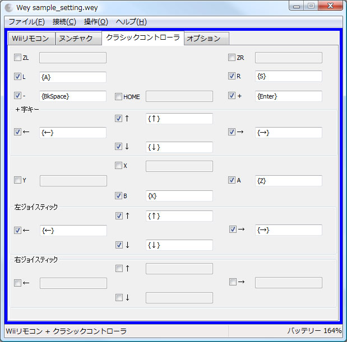Toggle the 左ジョイスティック up checkbox
Viewport: 347px width, 342px height.
click(x=119, y=215)
